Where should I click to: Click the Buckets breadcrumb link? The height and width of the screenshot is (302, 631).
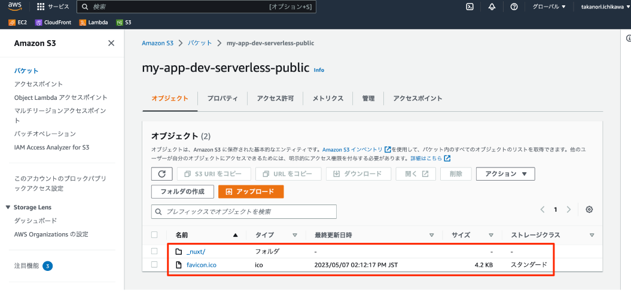click(x=200, y=43)
